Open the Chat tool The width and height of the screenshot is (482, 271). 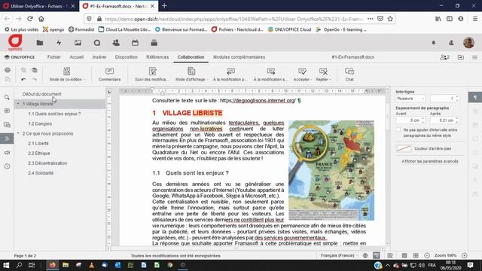pyautogui.click(x=349, y=75)
